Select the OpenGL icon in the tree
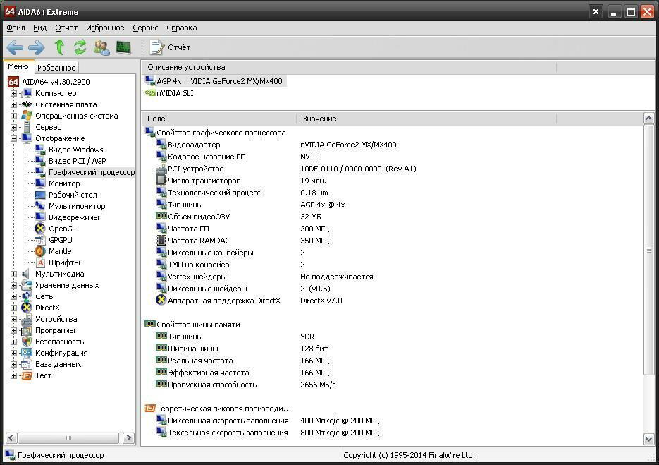 (x=40, y=229)
